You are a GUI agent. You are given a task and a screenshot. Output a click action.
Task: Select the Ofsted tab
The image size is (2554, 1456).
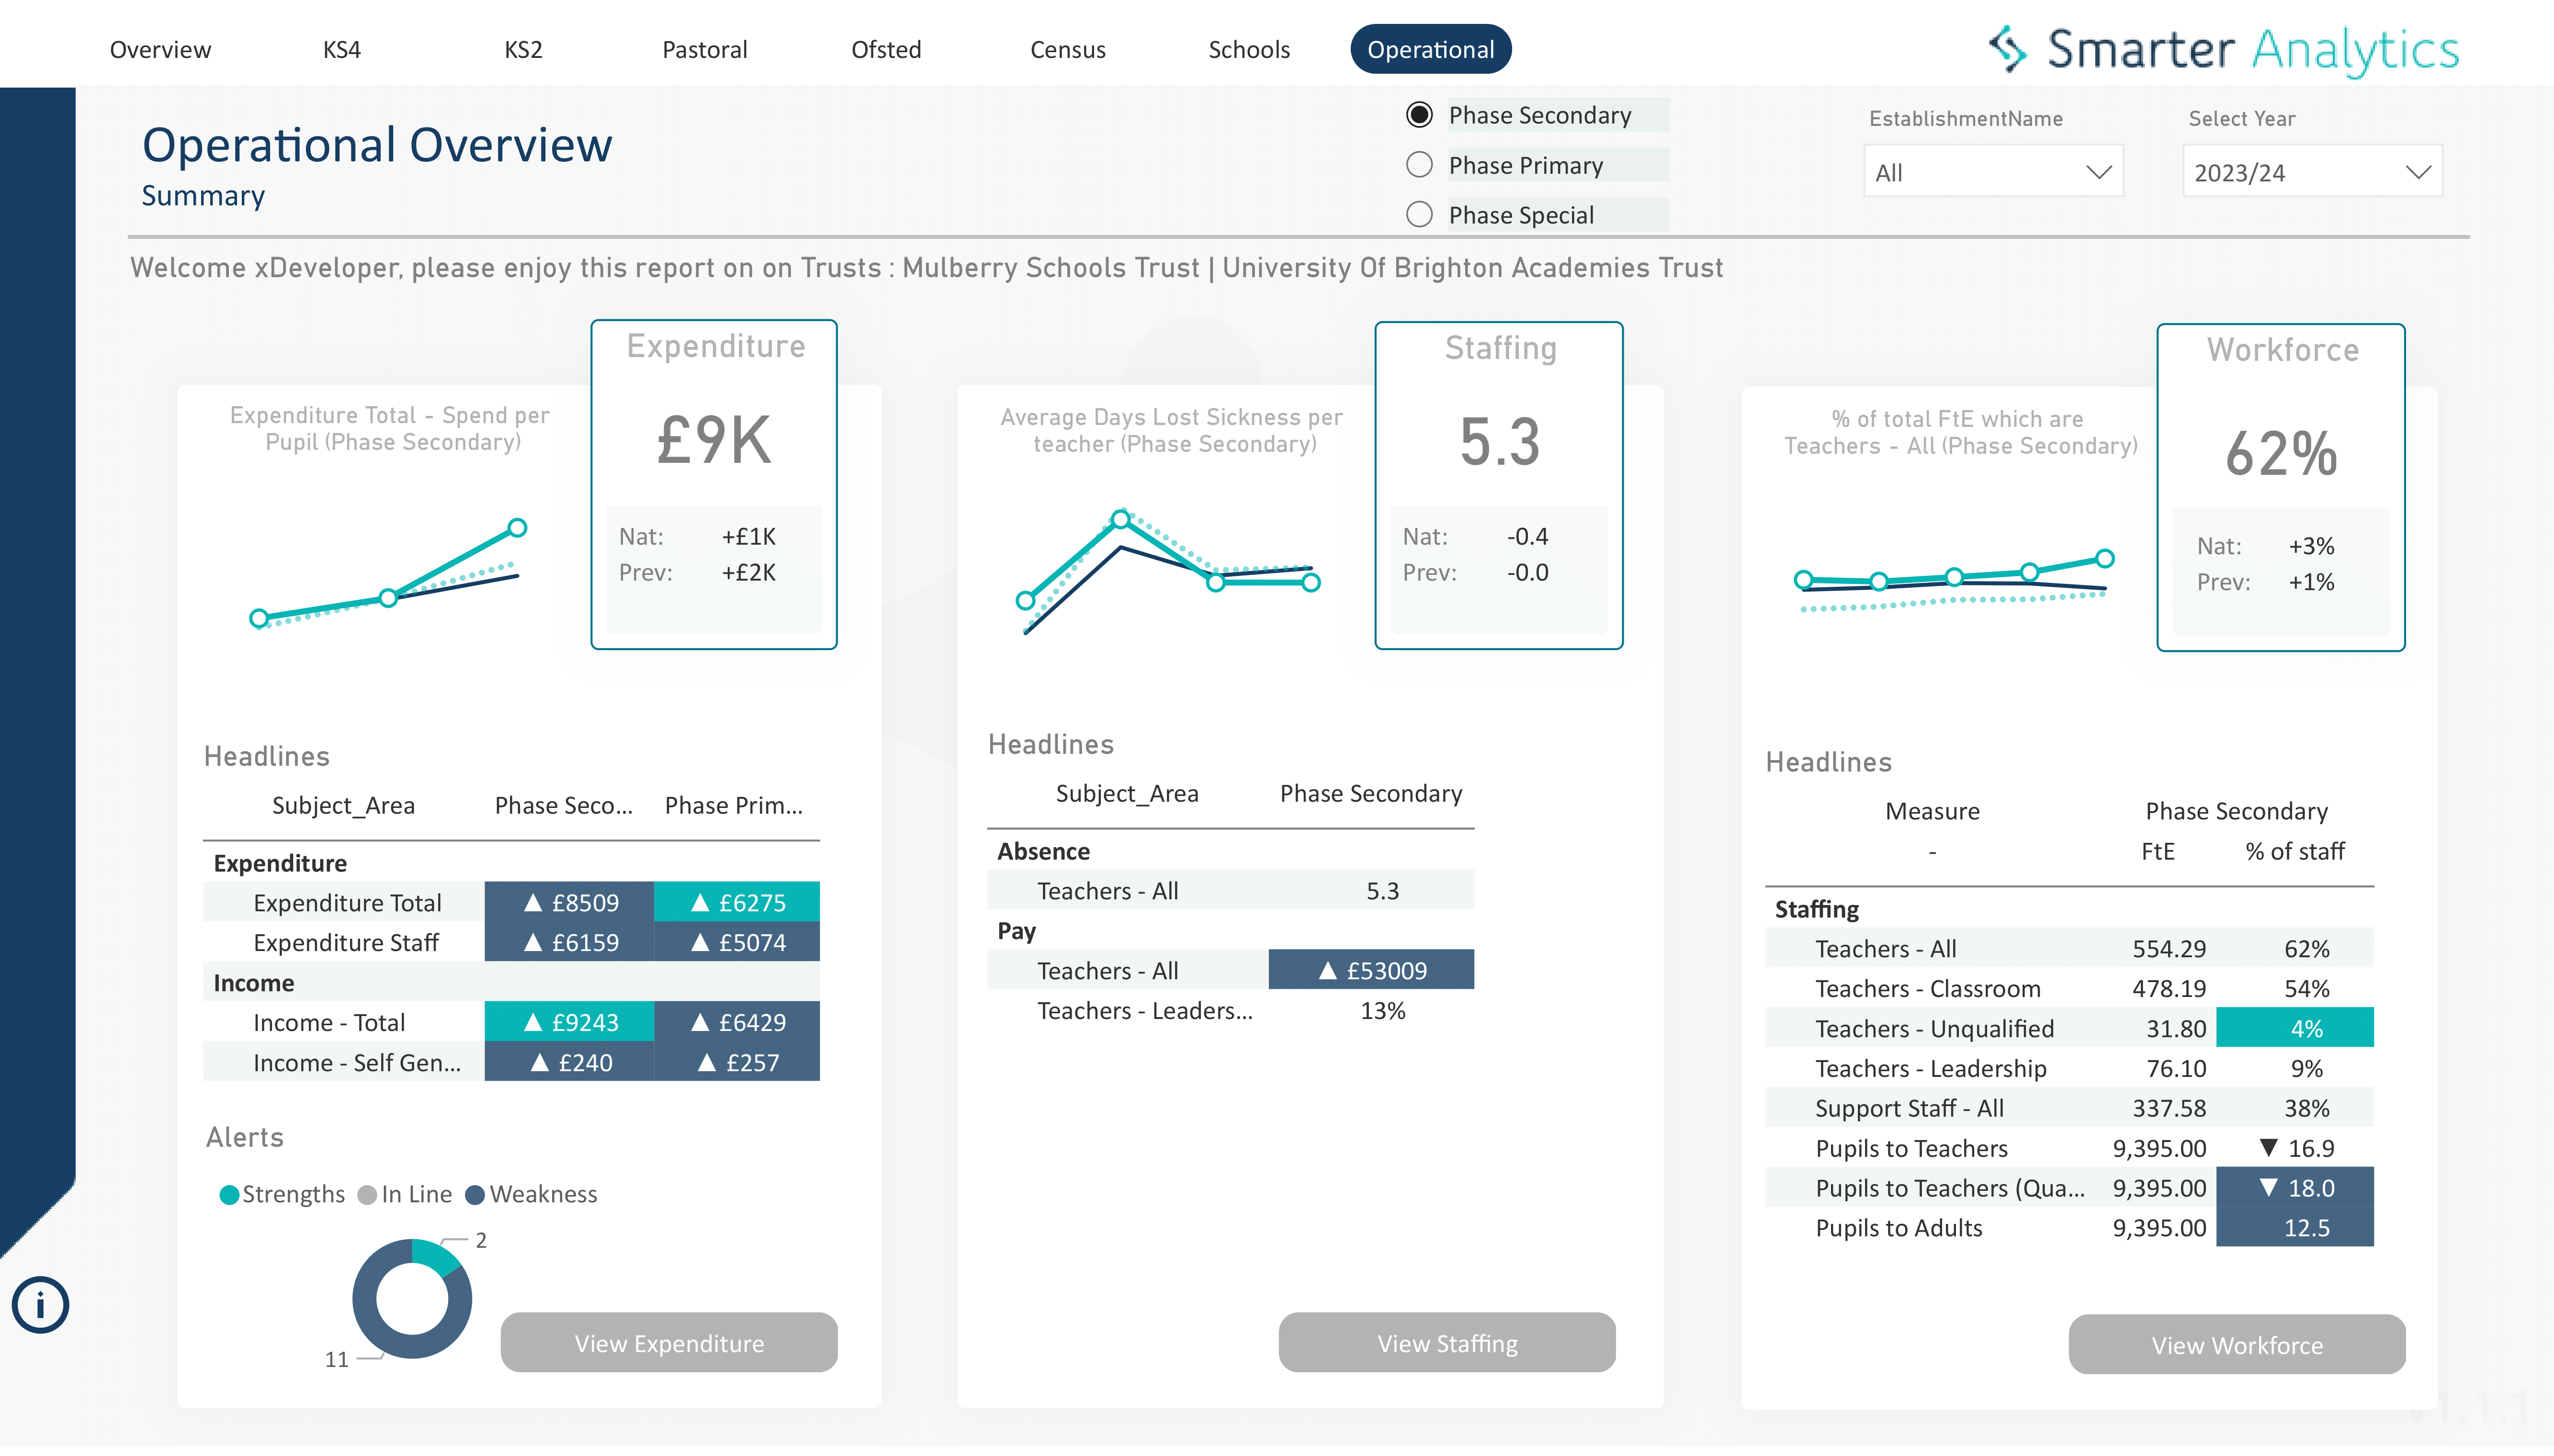885,49
